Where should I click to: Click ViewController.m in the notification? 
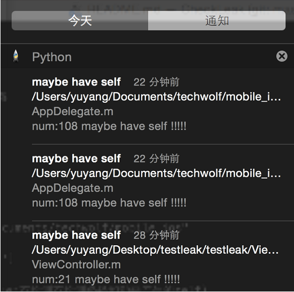click(x=76, y=265)
